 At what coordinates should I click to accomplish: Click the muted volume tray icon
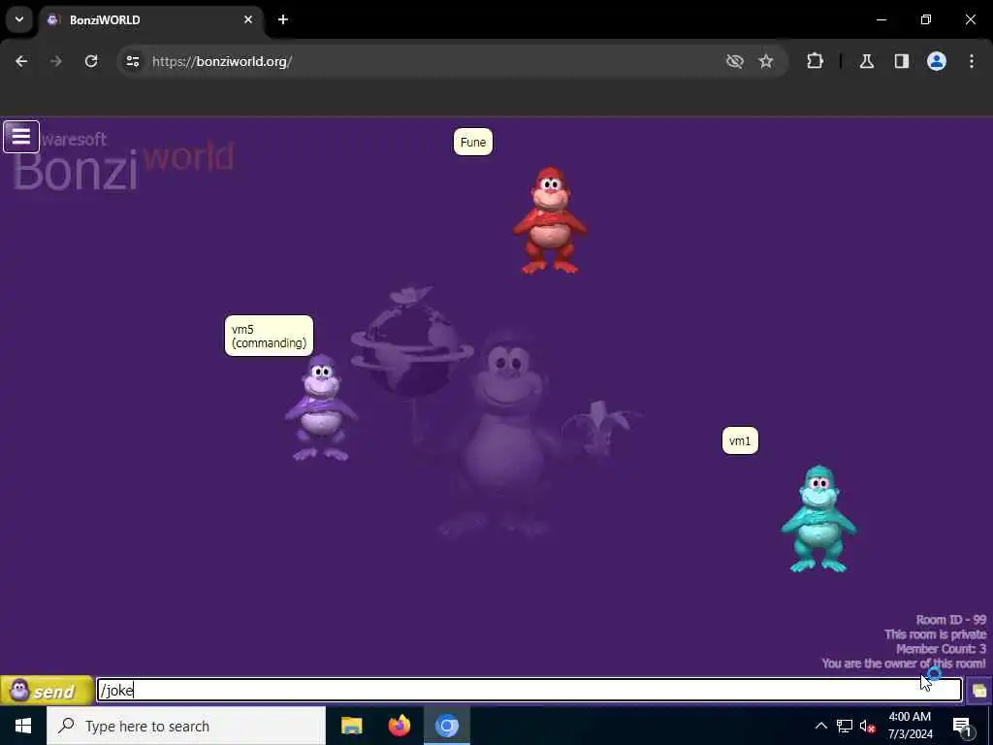pyautogui.click(x=867, y=726)
